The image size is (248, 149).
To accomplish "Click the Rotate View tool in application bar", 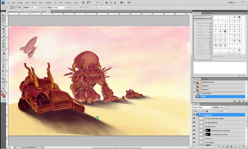I will click(115, 2).
